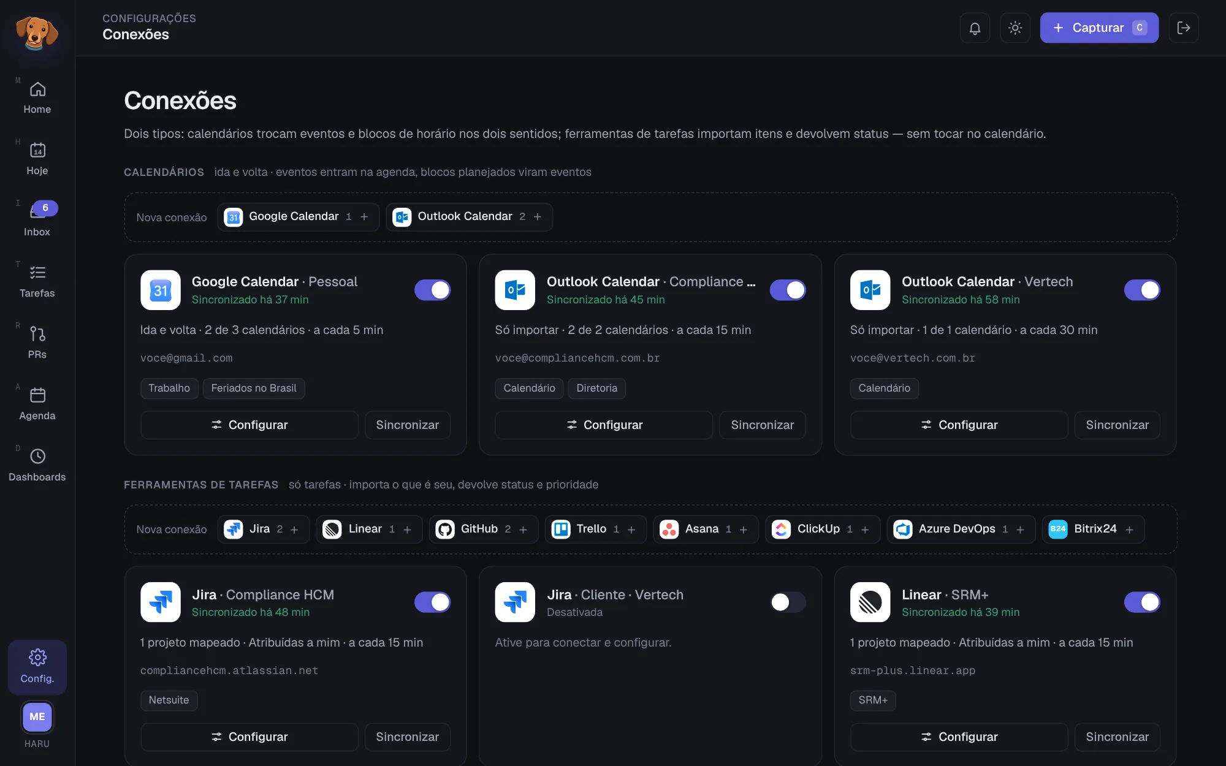Screen dimensions: 1226x766
Task: Disable Outlook Calendar Vertech toggle
Action: point(1142,290)
